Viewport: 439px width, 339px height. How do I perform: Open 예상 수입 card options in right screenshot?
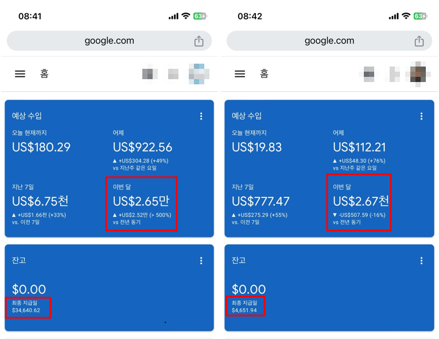[421, 116]
